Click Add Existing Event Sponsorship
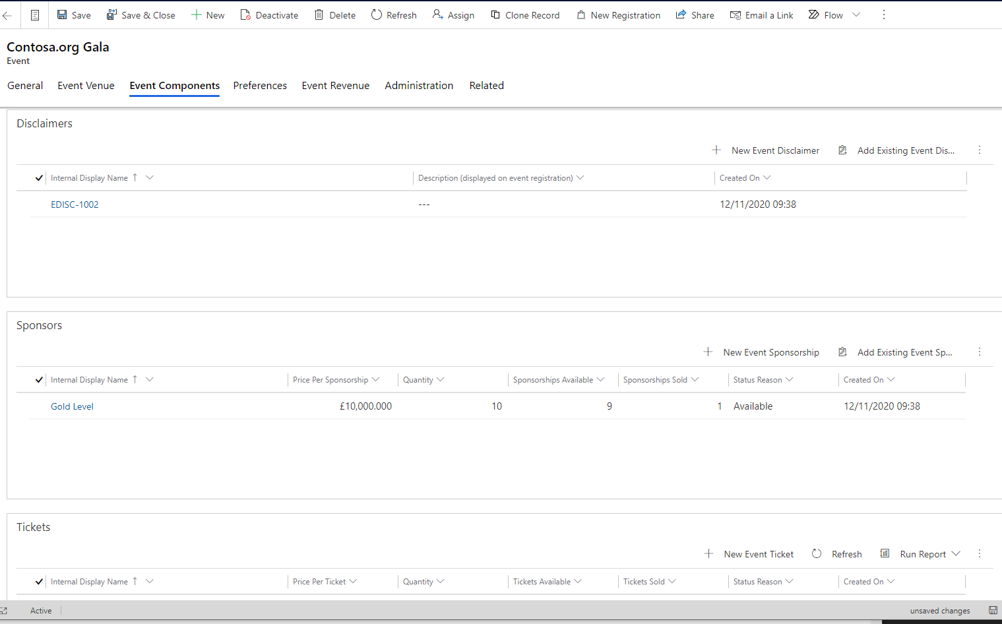Image resolution: width=1002 pixels, height=624 pixels. 895,352
